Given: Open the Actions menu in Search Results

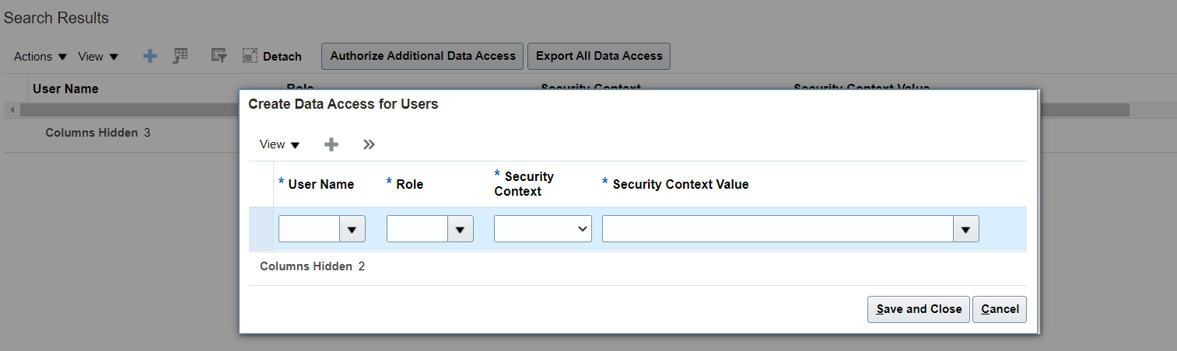Looking at the screenshot, I should [x=40, y=57].
